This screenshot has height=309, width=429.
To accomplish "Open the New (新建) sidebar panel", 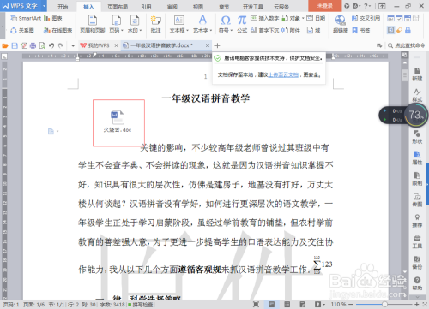I will (417, 74).
